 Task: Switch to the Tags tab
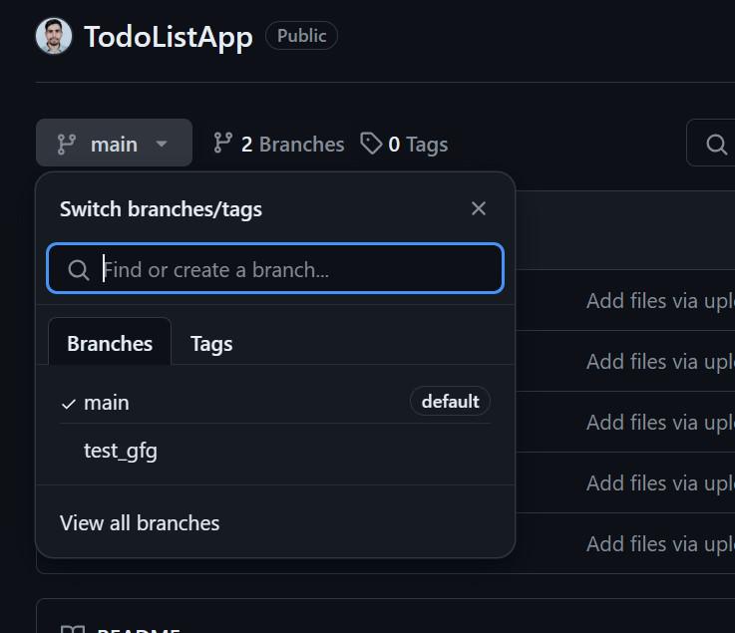[x=211, y=344]
